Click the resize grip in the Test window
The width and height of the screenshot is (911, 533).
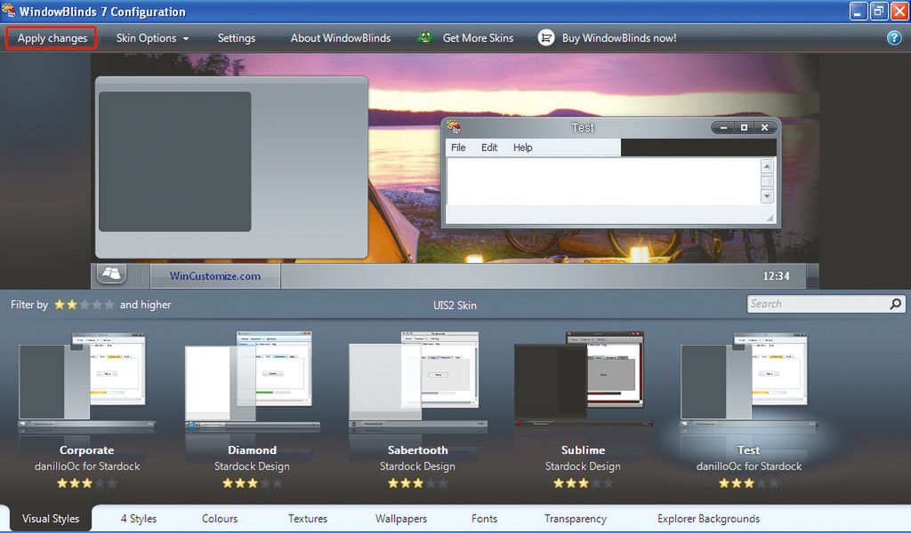(770, 218)
